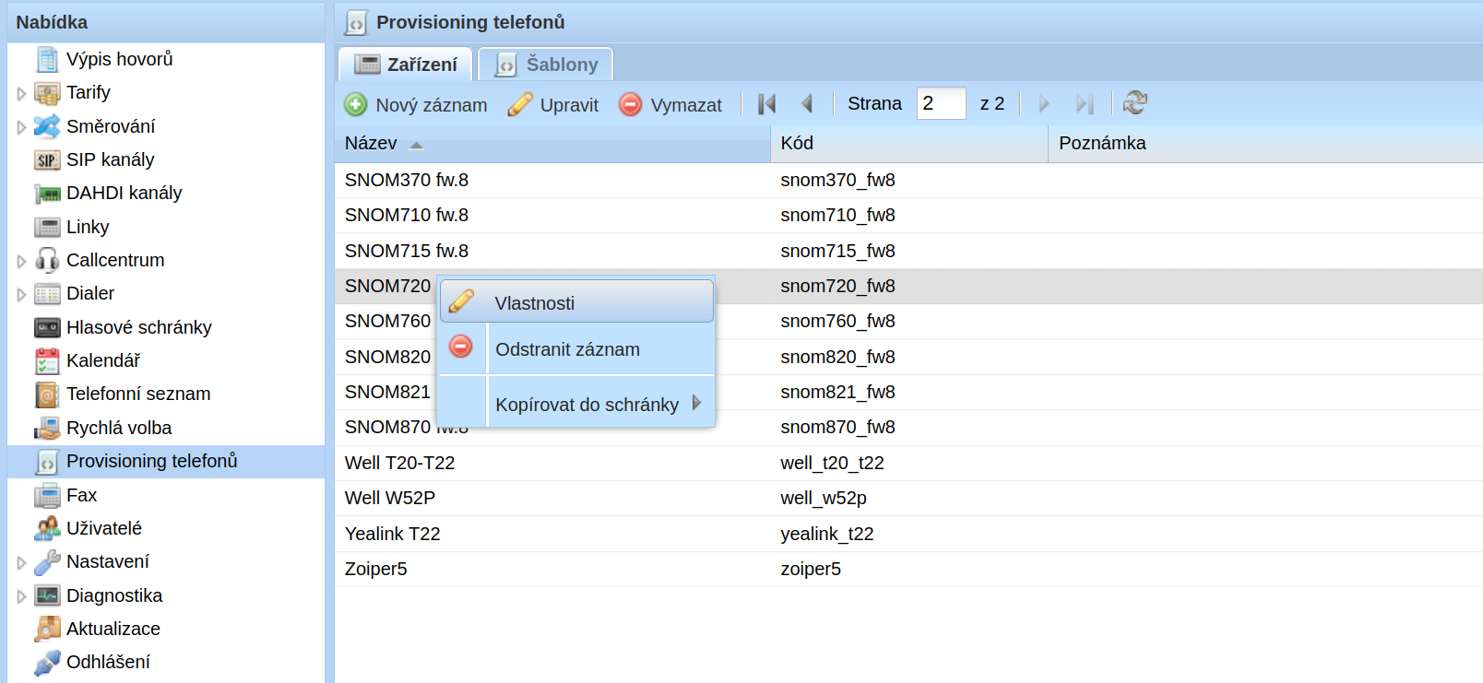Click the Kód column header
1483x683 pixels.
coord(909,144)
